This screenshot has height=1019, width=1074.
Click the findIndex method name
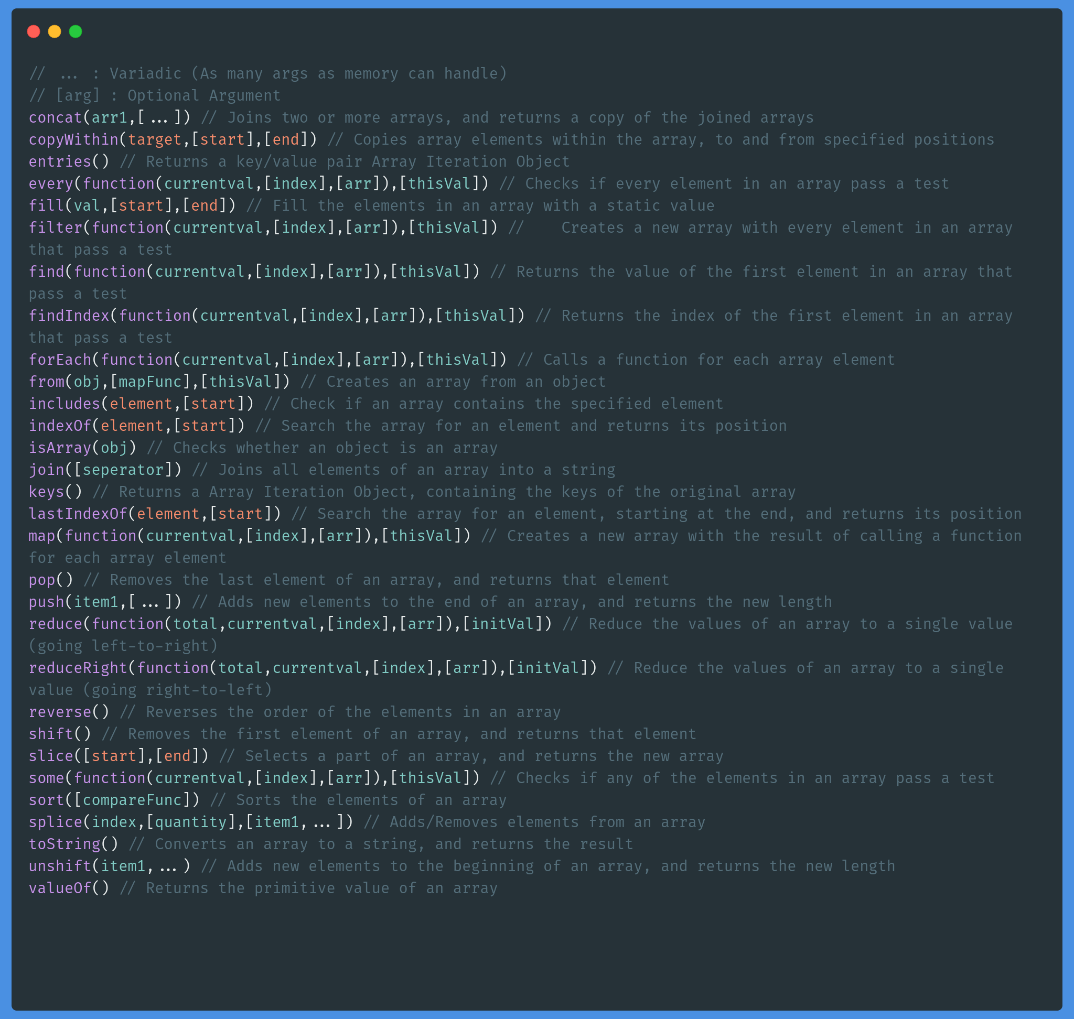coord(69,316)
